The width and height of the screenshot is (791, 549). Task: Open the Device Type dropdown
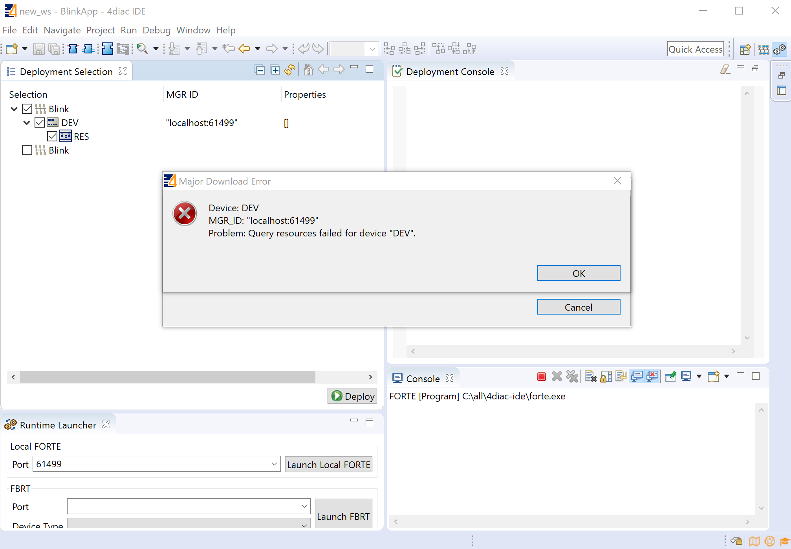pyautogui.click(x=304, y=525)
